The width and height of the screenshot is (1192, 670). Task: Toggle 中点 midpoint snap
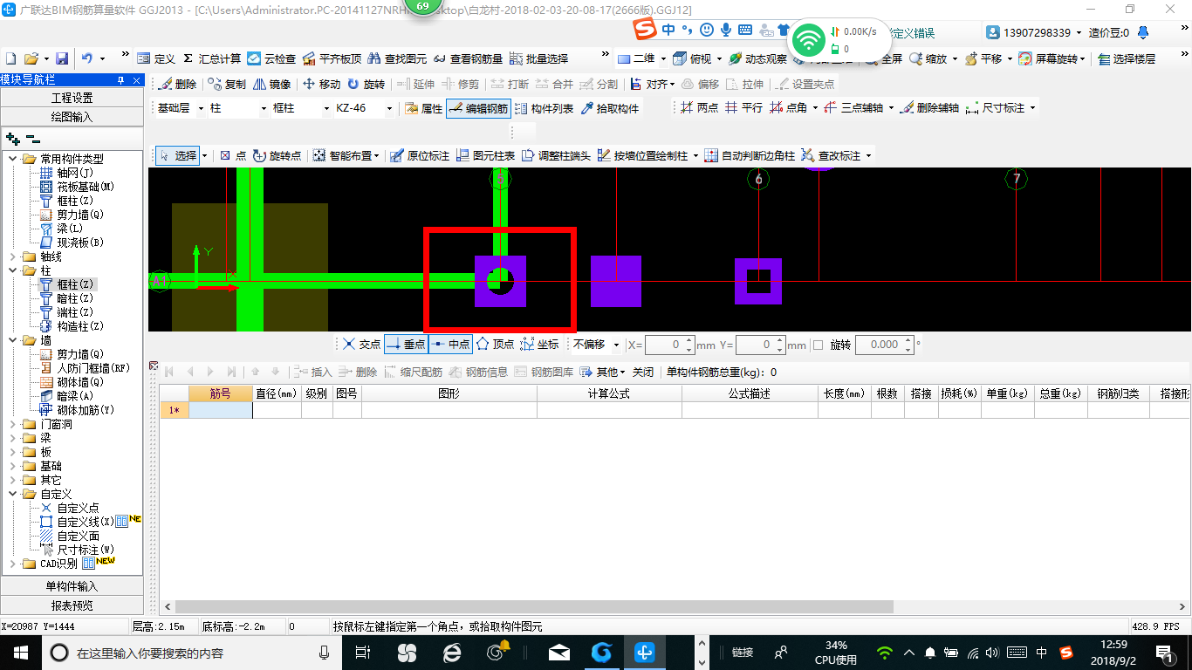[450, 345]
